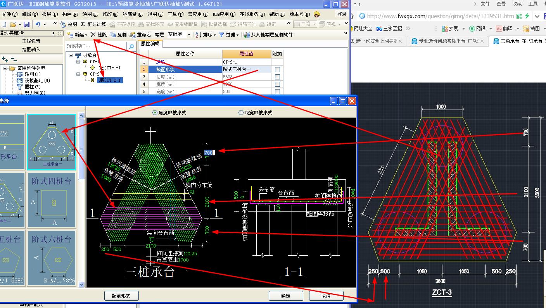Image resolution: width=546 pixels, height=308 pixels.
Task: Open the 在线服务(S) menu
Action: pyautogui.click(x=252, y=14)
